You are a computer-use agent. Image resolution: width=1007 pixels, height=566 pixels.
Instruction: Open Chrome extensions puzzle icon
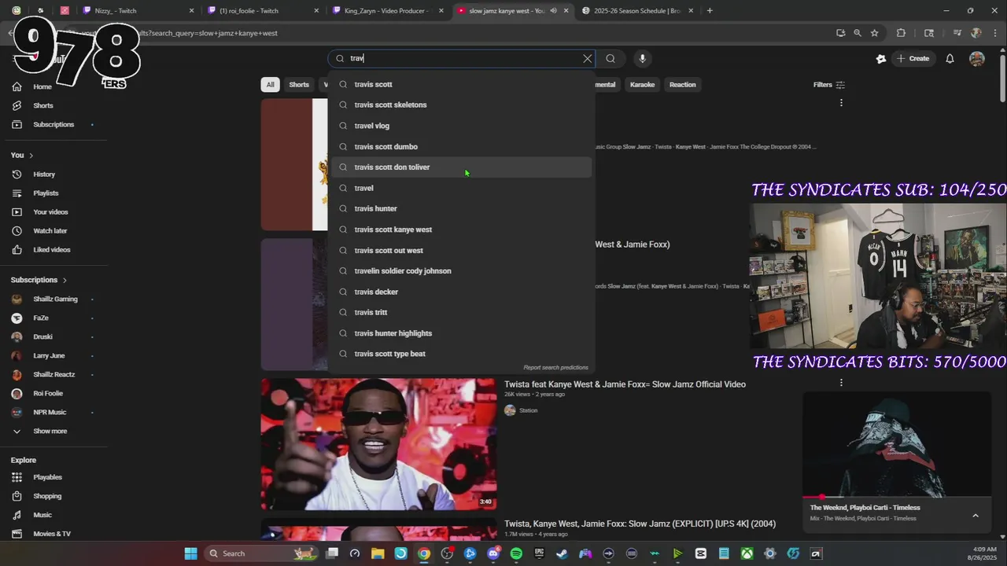tap(901, 33)
